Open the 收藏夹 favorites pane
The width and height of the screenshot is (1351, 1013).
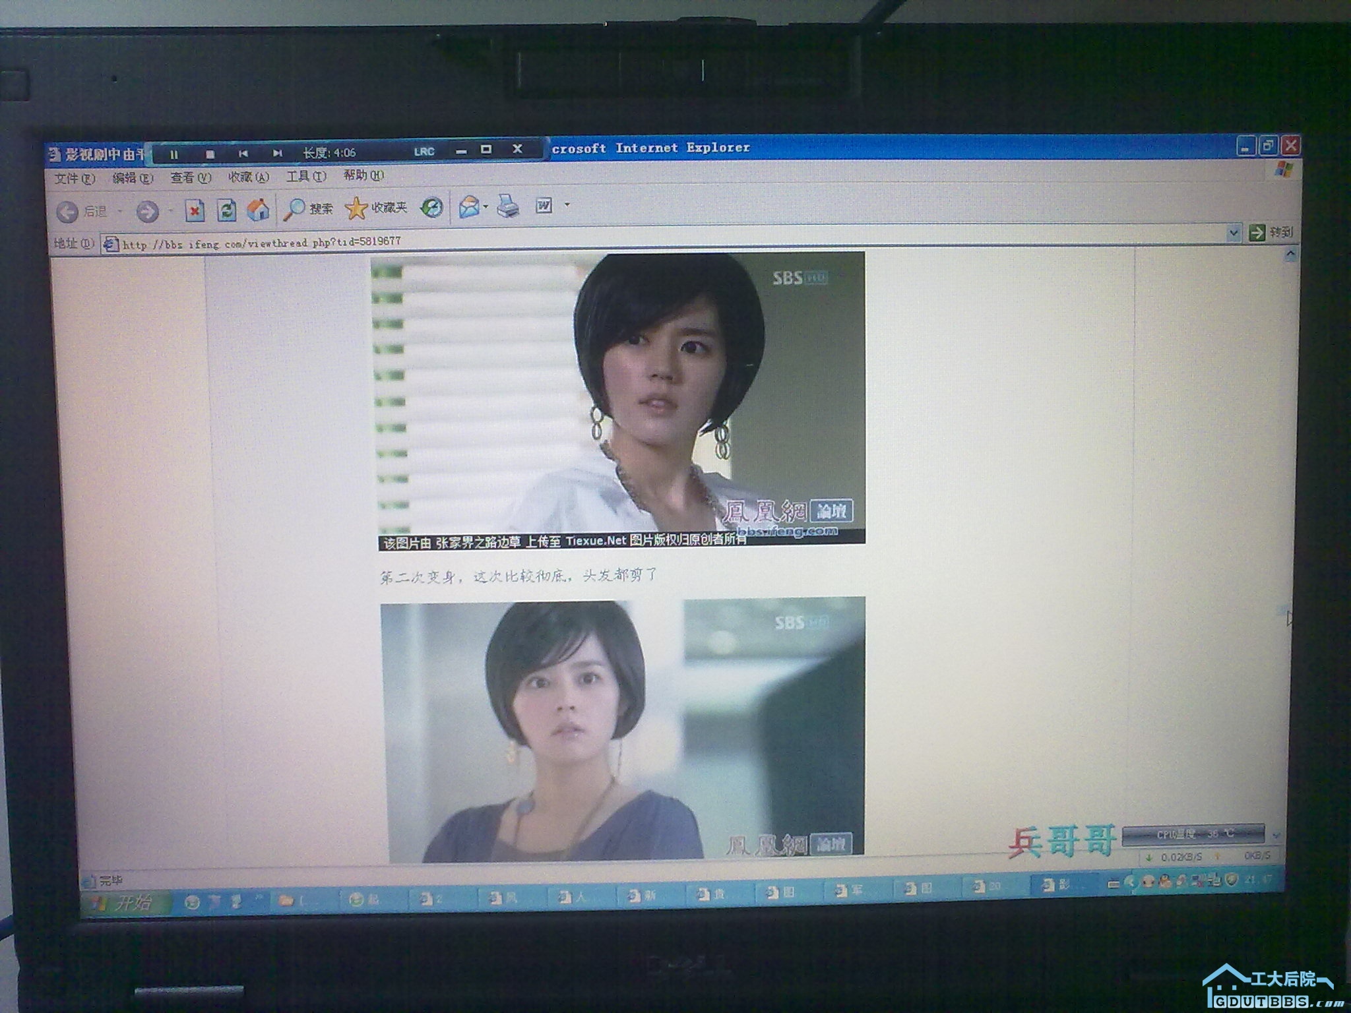pyautogui.click(x=377, y=208)
